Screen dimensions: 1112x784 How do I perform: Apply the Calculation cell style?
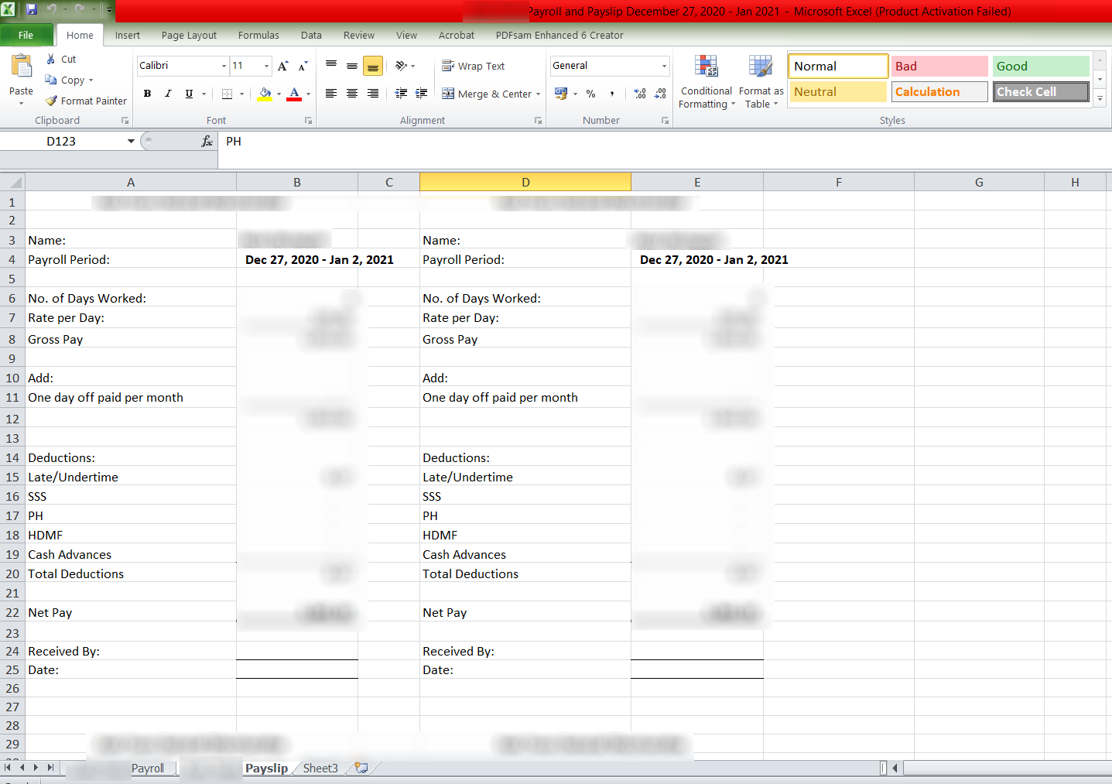click(939, 91)
